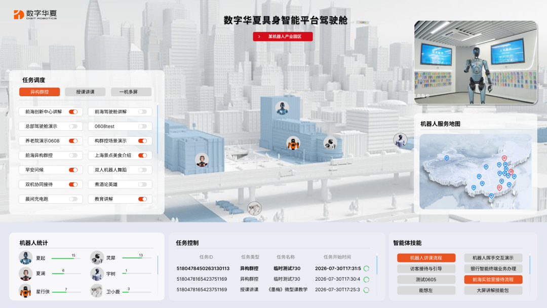Open the 授课讲课 tab
The image size is (547, 308).
[85, 92]
